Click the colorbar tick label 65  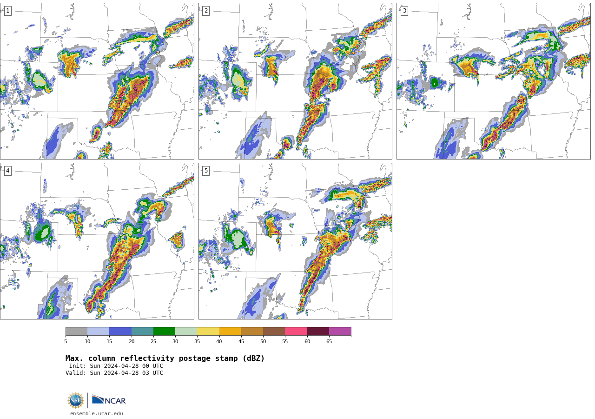(329, 342)
